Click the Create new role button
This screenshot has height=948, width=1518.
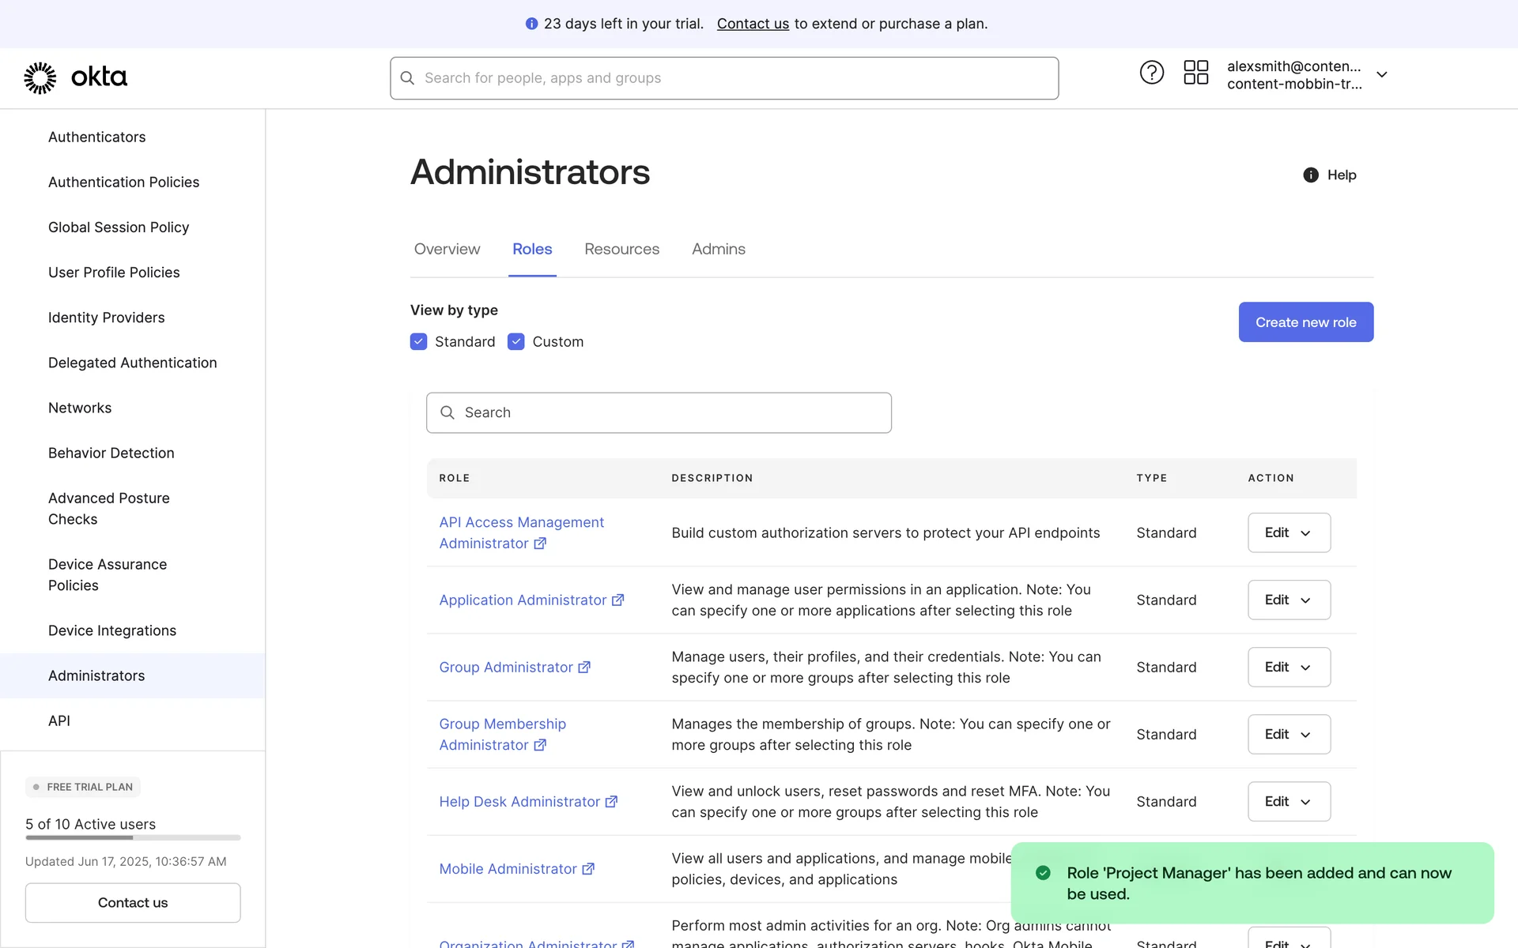click(1305, 322)
